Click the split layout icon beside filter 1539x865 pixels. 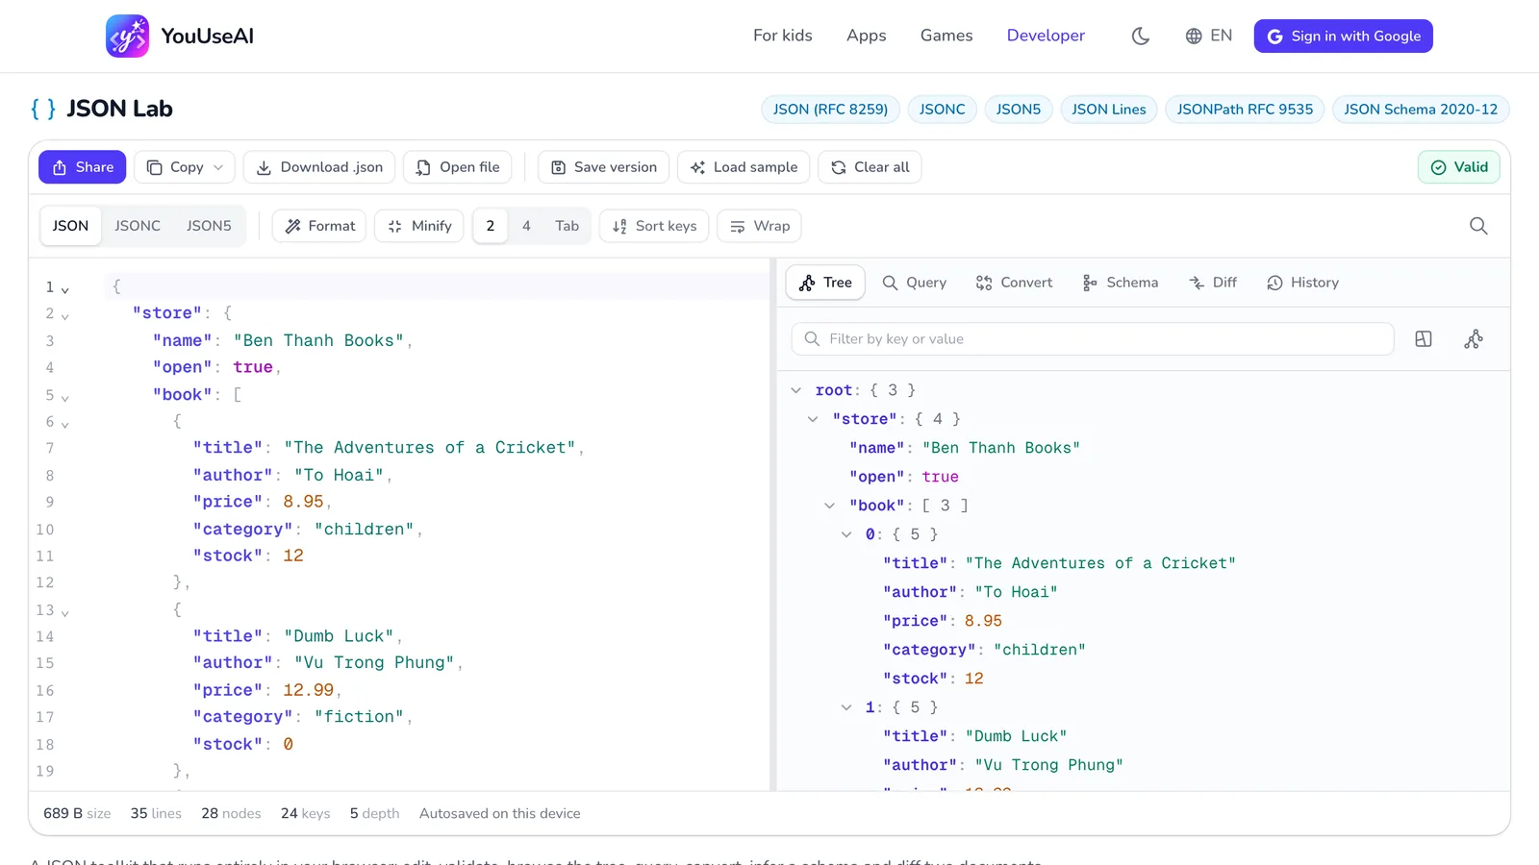(x=1424, y=338)
